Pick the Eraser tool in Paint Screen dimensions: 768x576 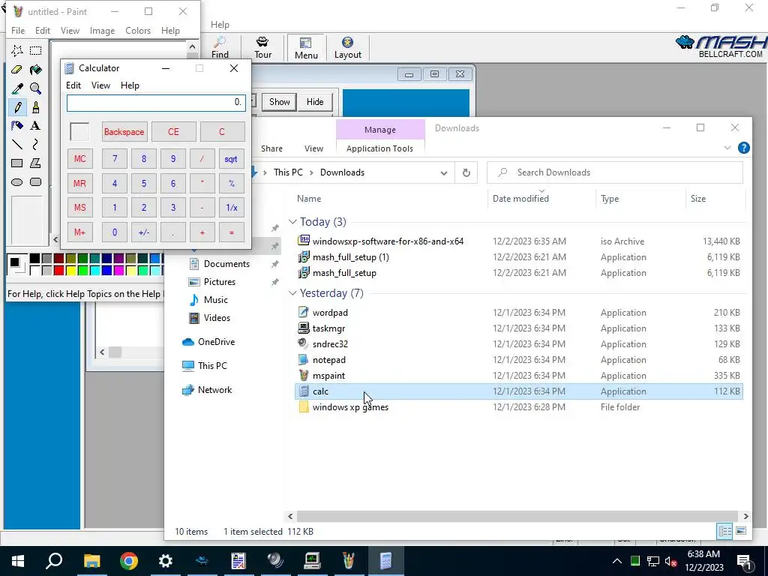click(x=17, y=70)
